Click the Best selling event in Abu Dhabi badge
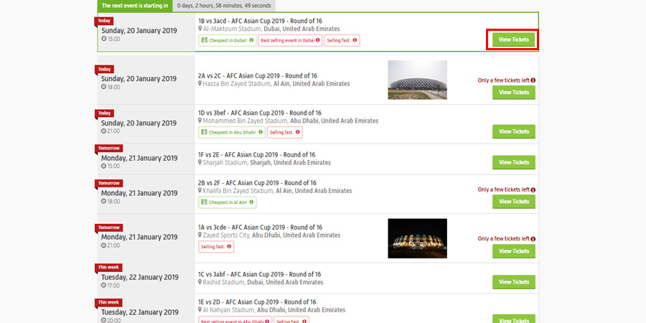 pyautogui.click(x=235, y=322)
